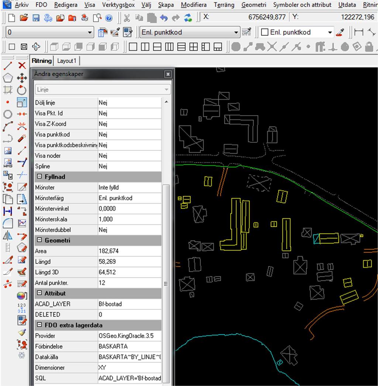This screenshot has height=386, width=378.
Task: Select the Explode tool with red sparks
Action: [x=22, y=126]
